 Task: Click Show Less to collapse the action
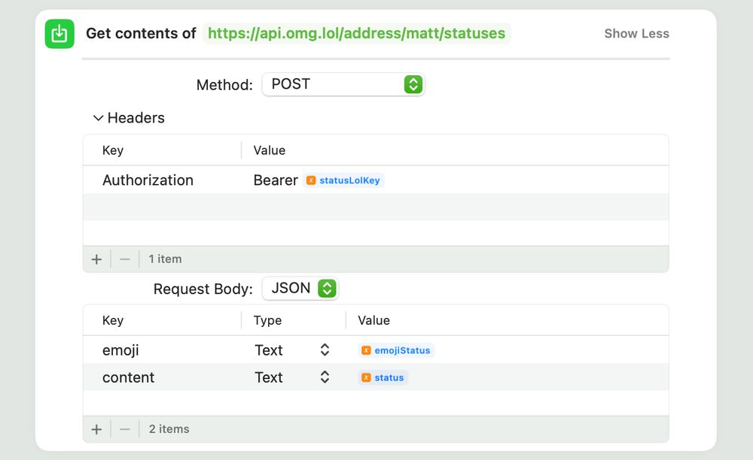click(x=636, y=34)
